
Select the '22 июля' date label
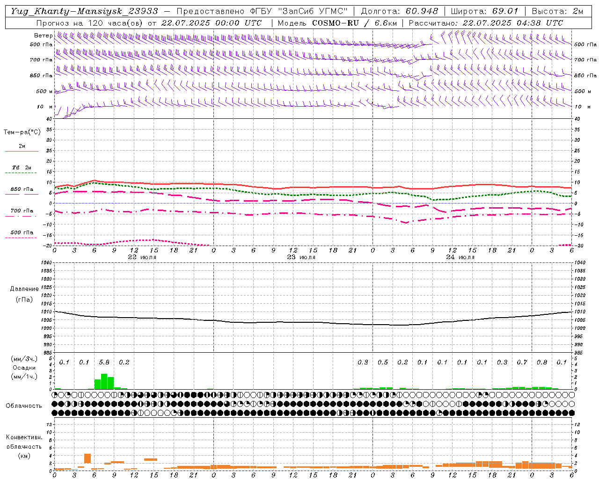point(142,257)
